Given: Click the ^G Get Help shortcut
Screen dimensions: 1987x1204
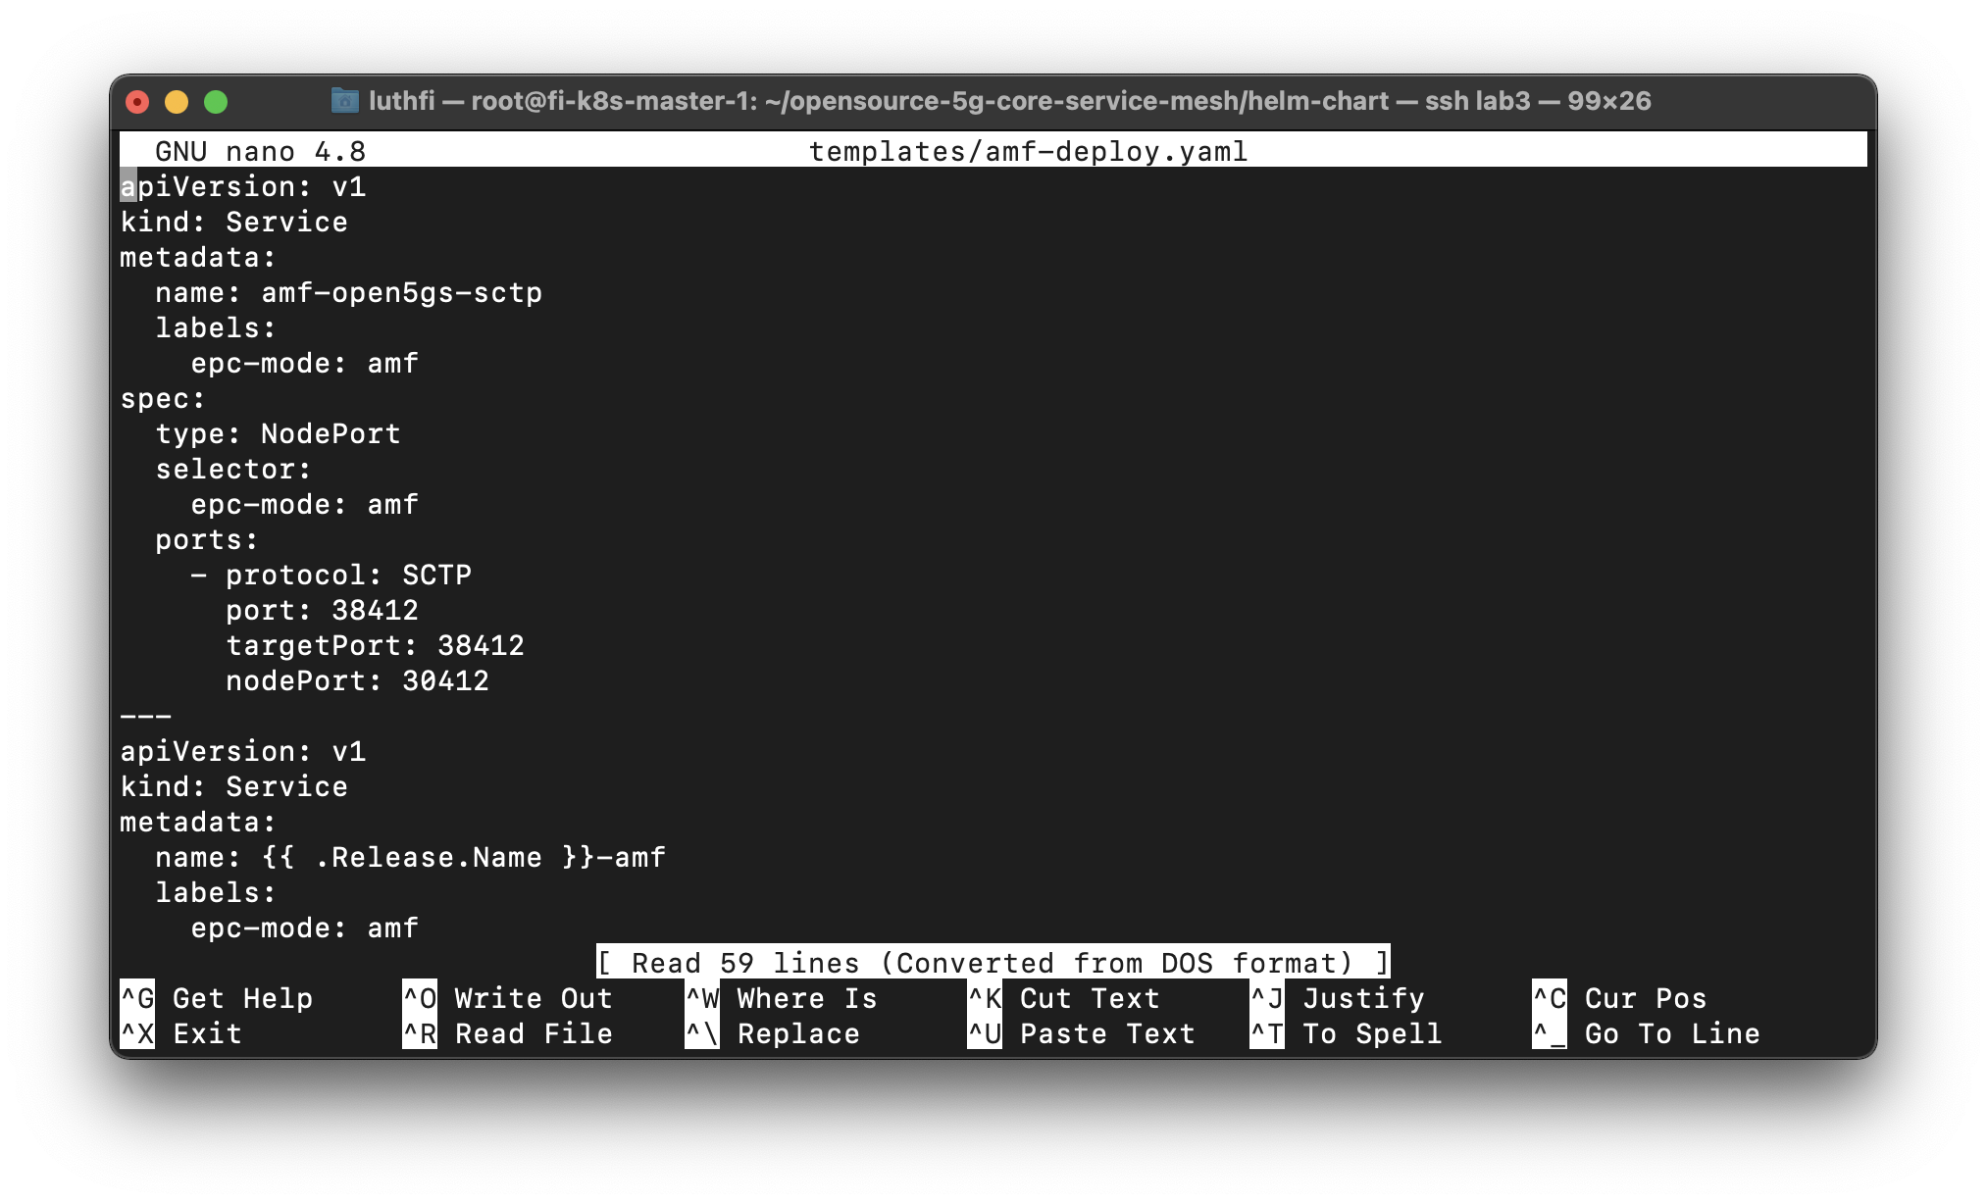Looking at the screenshot, I should click(x=216, y=998).
